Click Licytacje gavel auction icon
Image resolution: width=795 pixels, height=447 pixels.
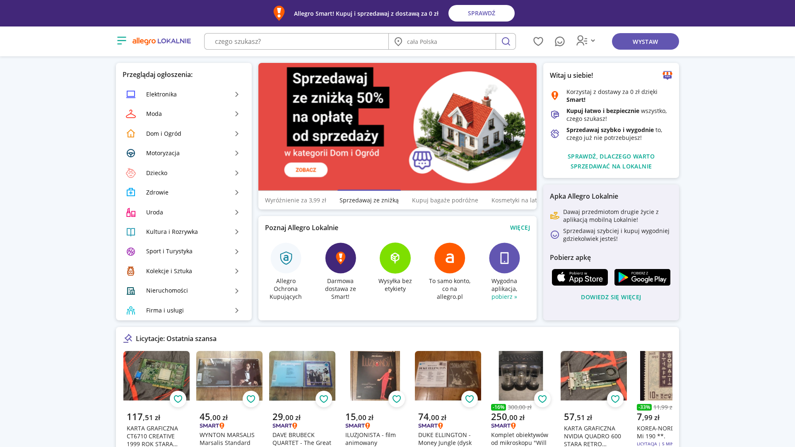pyautogui.click(x=128, y=339)
